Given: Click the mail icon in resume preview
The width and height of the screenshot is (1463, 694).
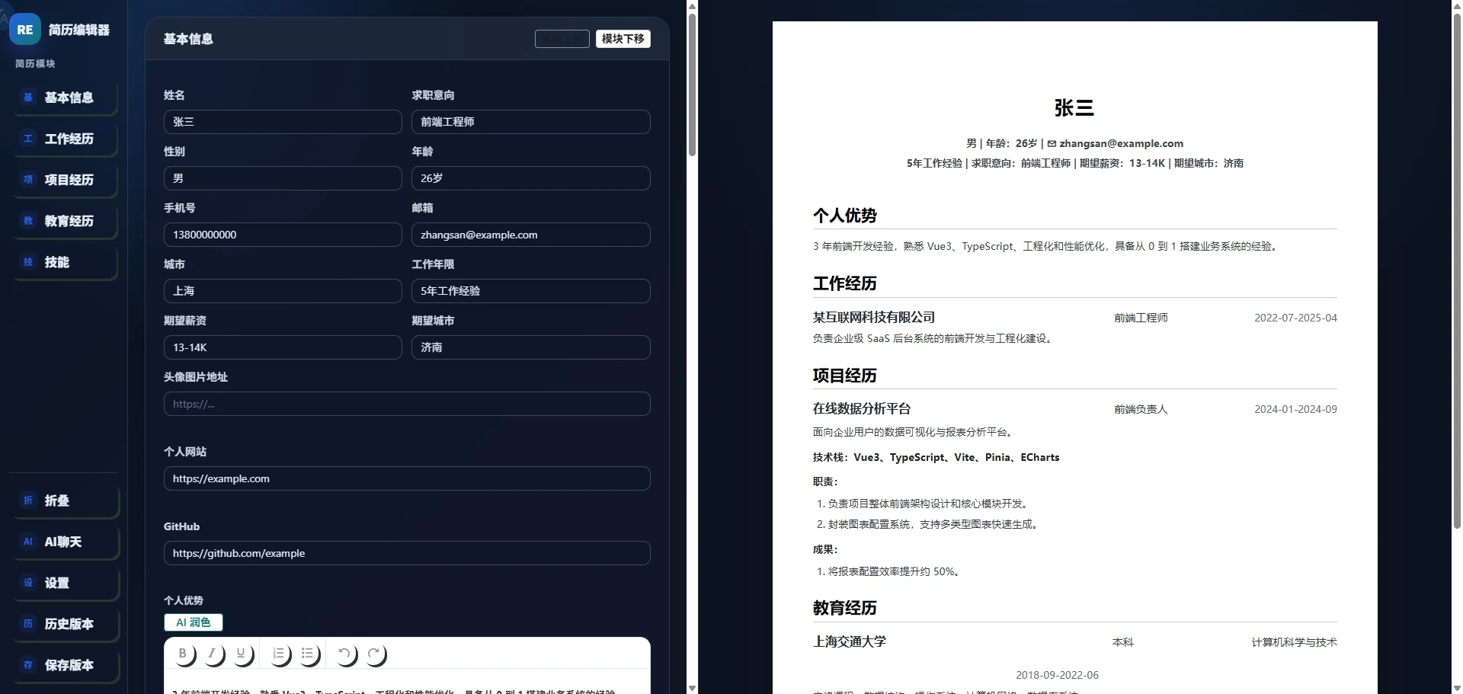Looking at the screenshot, I should 1052,143.
